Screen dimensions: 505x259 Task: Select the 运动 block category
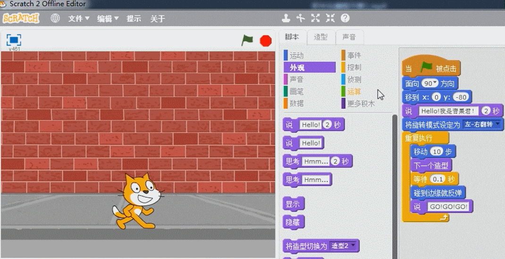pyautogui.click(x=296, y=56)
